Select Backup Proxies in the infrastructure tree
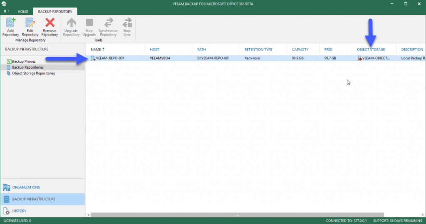426x224 pixels. pos(24,62)
